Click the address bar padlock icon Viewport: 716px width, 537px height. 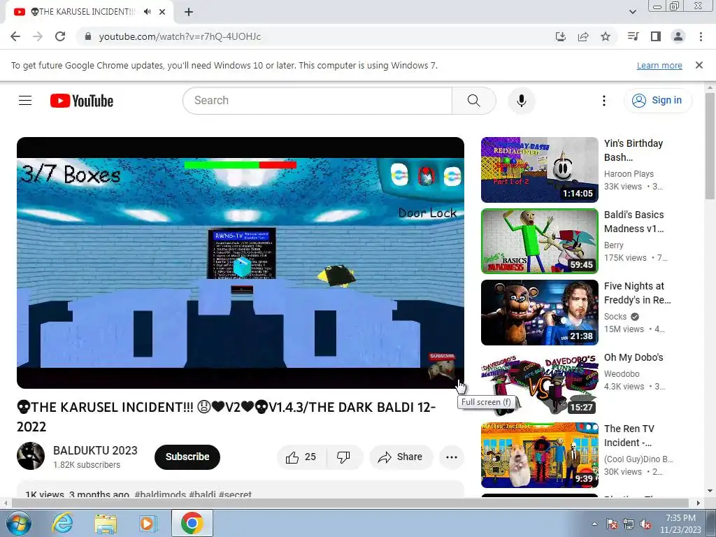(89, 36)
